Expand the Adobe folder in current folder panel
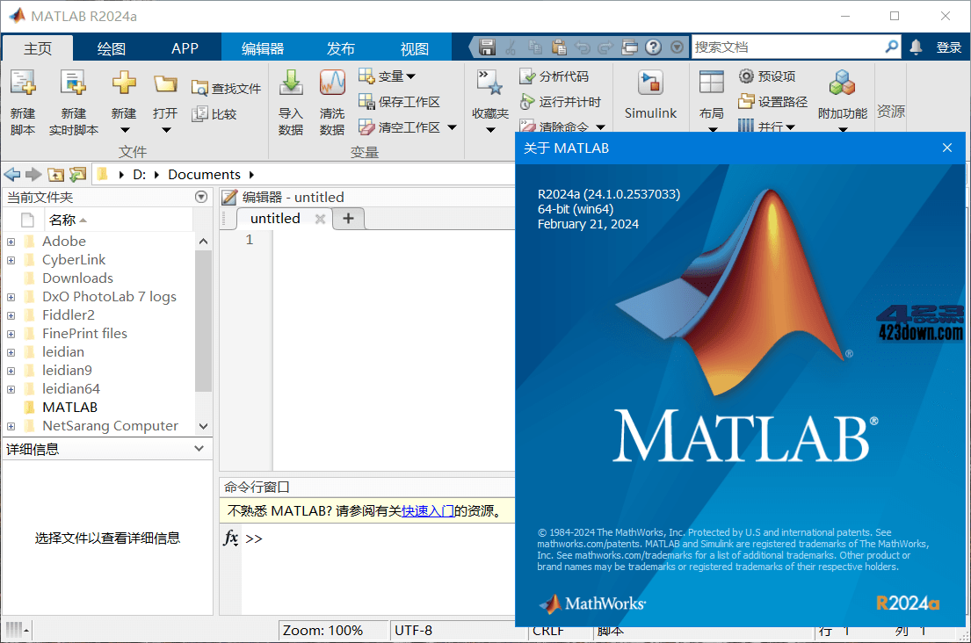971x643 pixels. tap(9, 241)
